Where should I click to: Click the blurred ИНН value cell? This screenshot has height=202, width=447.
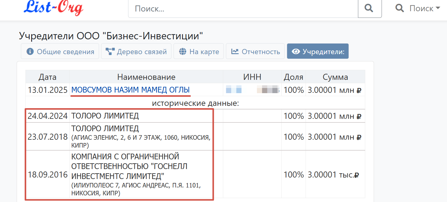pos(252,90)
